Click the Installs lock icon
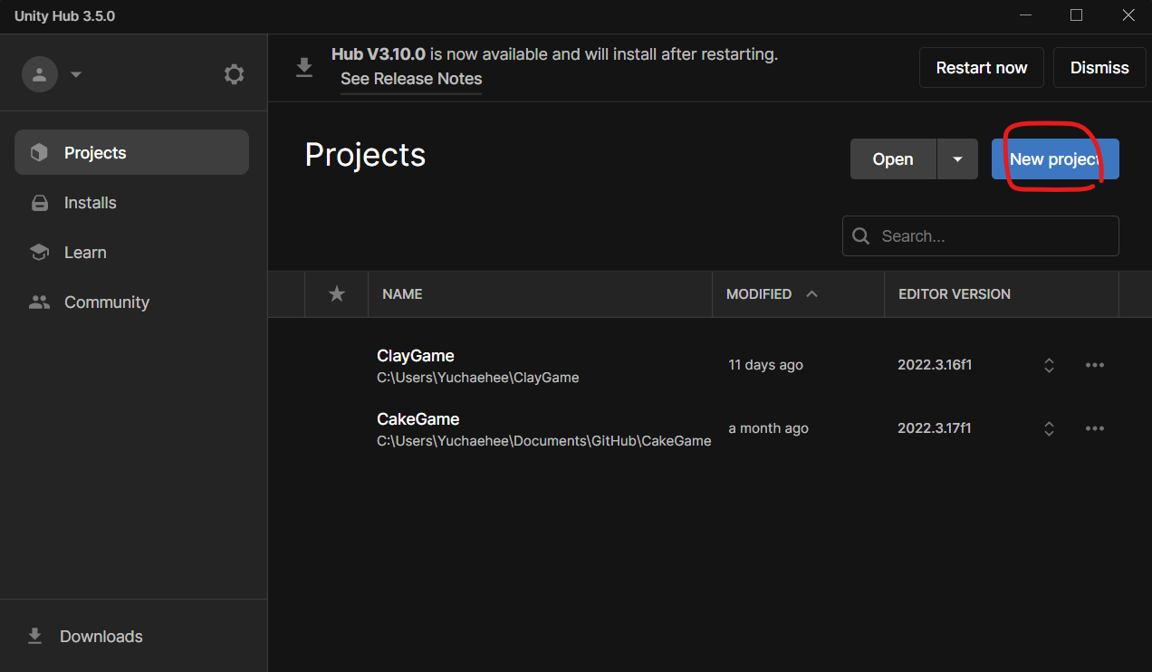 click(x=39, y=203)
